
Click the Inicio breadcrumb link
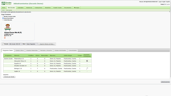3,10
